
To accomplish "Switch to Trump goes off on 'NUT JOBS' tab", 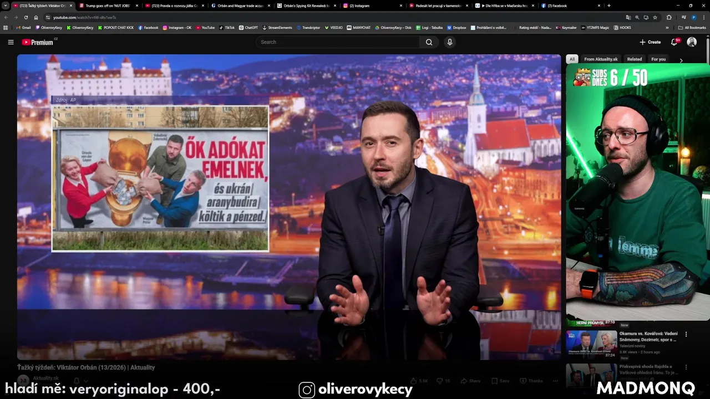I will point(109,6).
